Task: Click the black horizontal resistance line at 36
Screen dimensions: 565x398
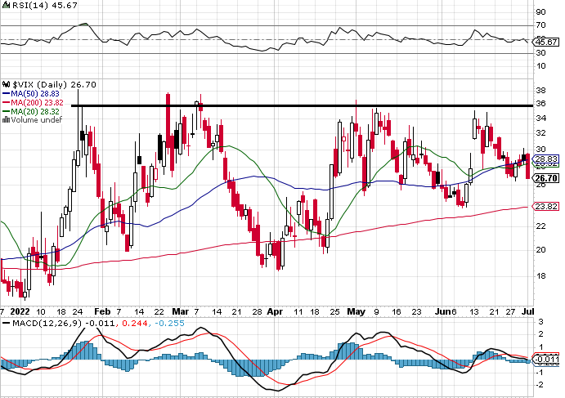Action: (x=302, y=106)
